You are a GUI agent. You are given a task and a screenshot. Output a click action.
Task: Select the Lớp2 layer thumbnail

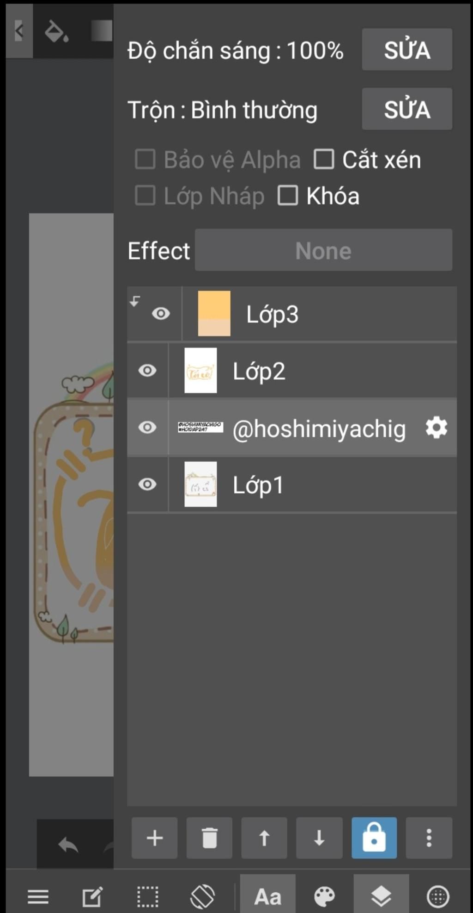pos(200,370)
